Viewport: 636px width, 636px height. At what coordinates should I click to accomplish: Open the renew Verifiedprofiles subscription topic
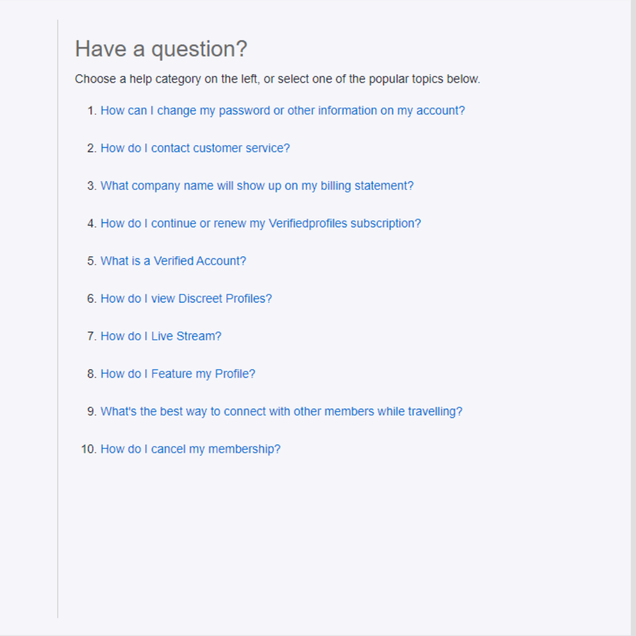pos(261,224)
